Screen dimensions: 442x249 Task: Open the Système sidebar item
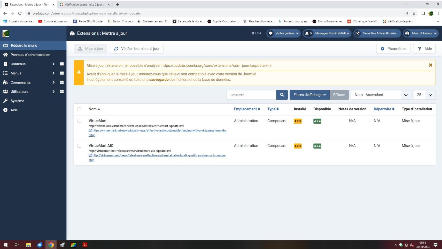(17, 101)
